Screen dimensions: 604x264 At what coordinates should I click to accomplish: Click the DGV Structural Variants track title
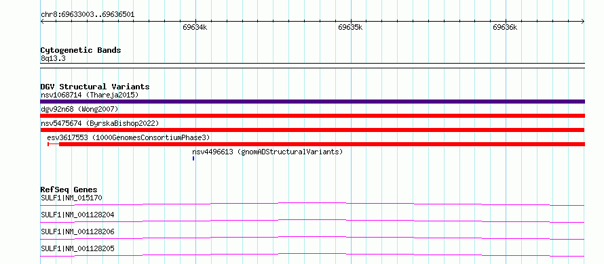pos(95,87)
